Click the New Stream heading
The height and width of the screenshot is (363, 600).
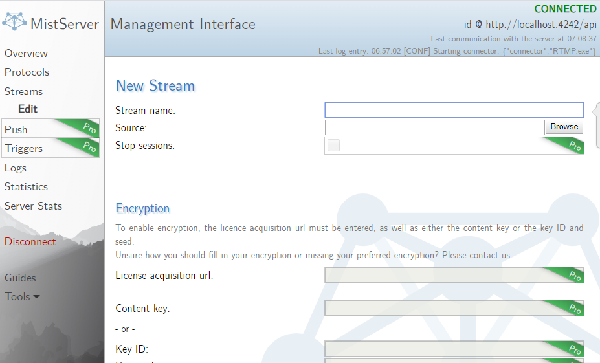click(155, 85)
